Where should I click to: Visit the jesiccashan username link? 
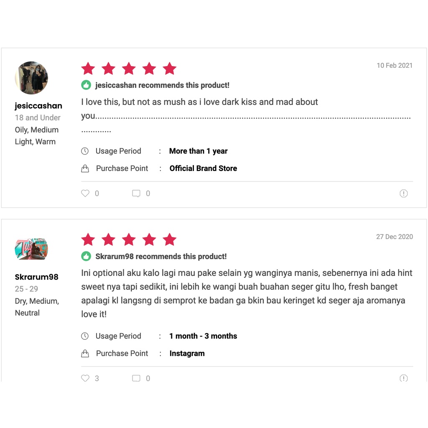coord(38,106)
